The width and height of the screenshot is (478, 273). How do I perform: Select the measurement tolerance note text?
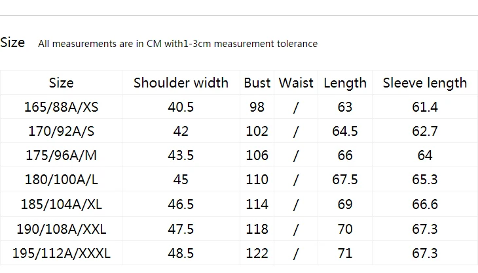(x=177, y=44)
